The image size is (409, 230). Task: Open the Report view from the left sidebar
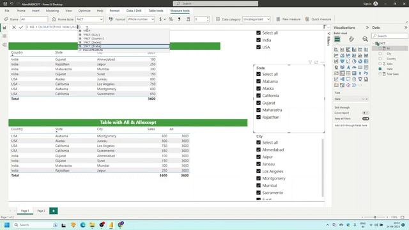[4, 27]
